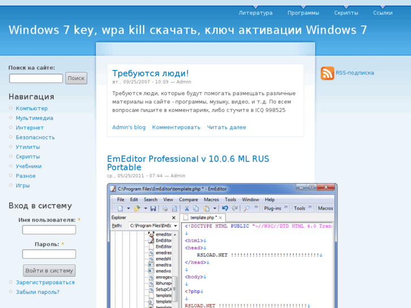Screen dimensions: 411x308
Task: Click the site search text field
Action: (36, 79)
